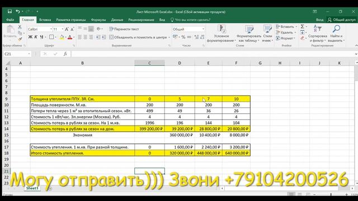The image size is (358, 201).
Task: Toggle italic formatting (К)
Action: coord(36,37)
